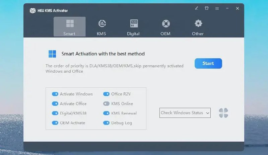Open the skin theme shirt icon
Viewport: 268px width, 155px height.
pos(207,8)
